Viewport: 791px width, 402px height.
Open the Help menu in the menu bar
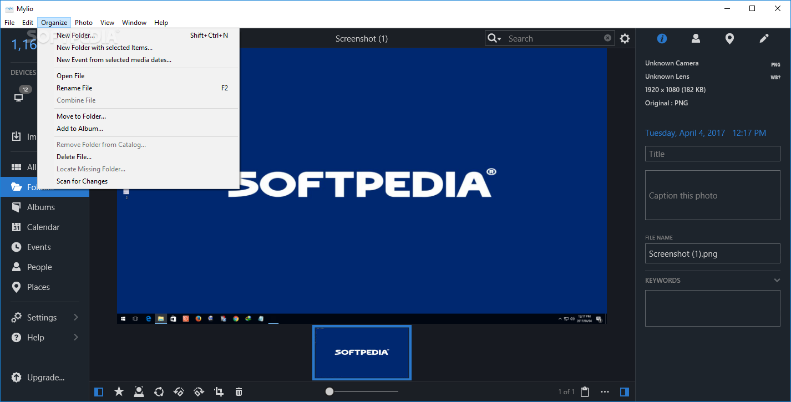tap(161, 23)
